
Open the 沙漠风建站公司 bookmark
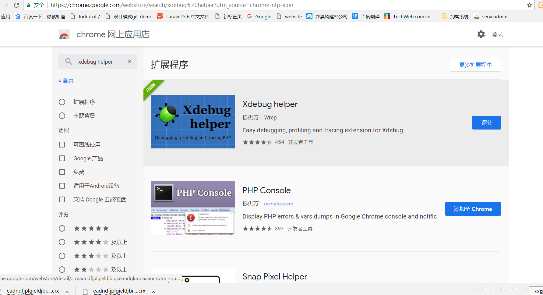(327, 16)
